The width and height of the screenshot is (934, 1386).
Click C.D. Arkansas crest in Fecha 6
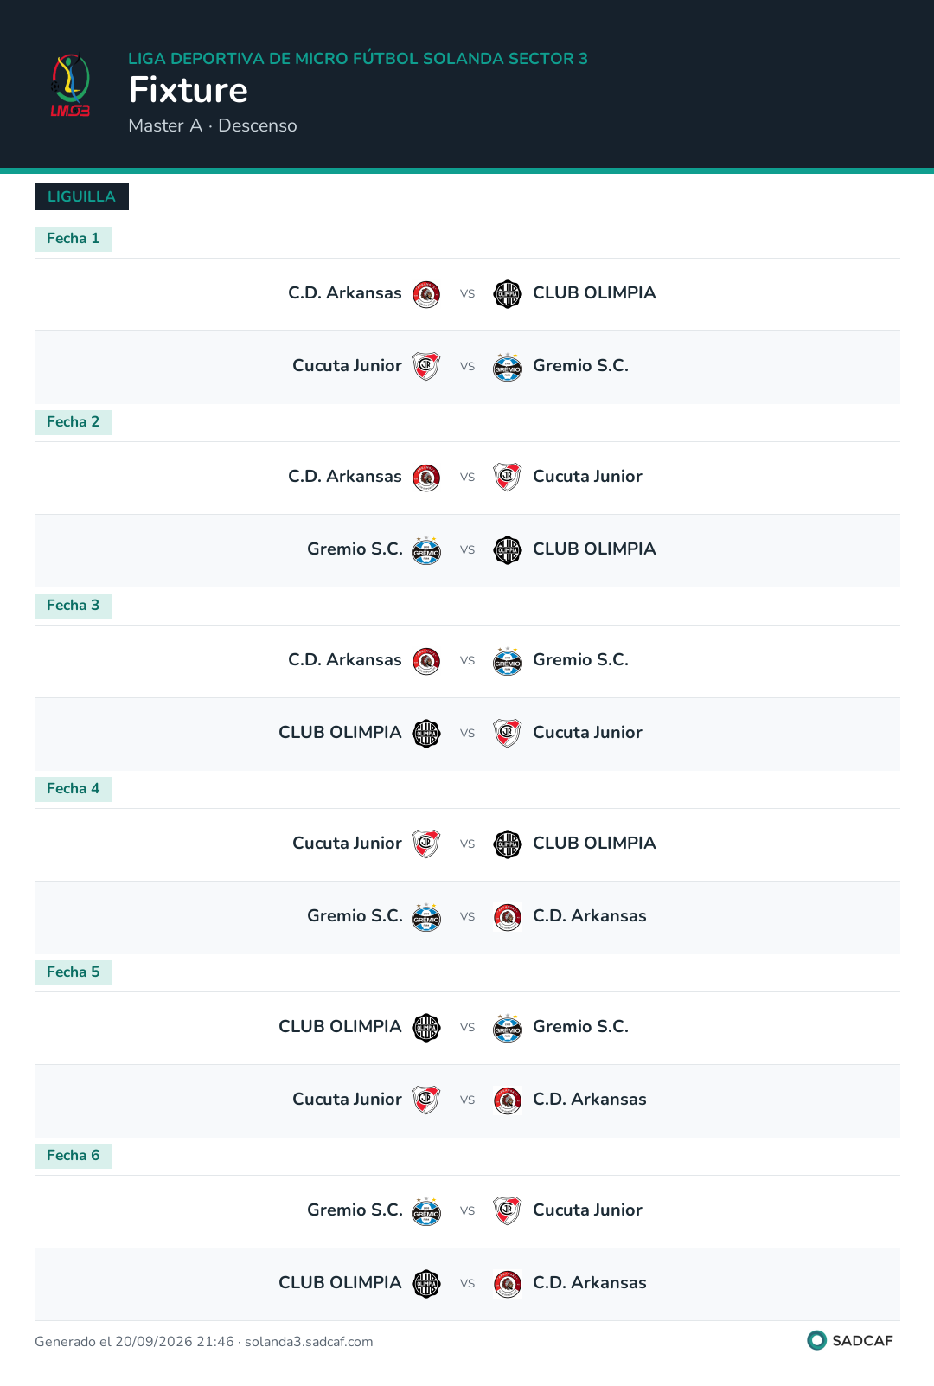[x=508, y=1284]
